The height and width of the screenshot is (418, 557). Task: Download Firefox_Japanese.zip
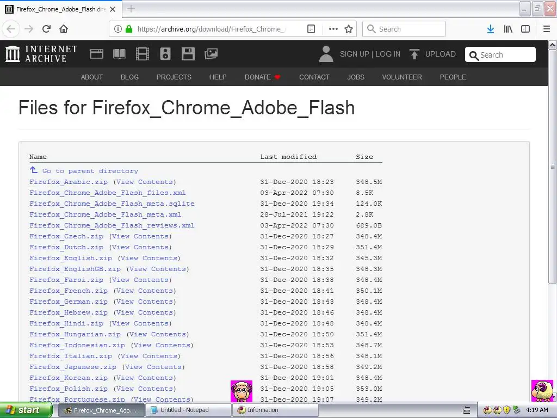coord(73,367)
